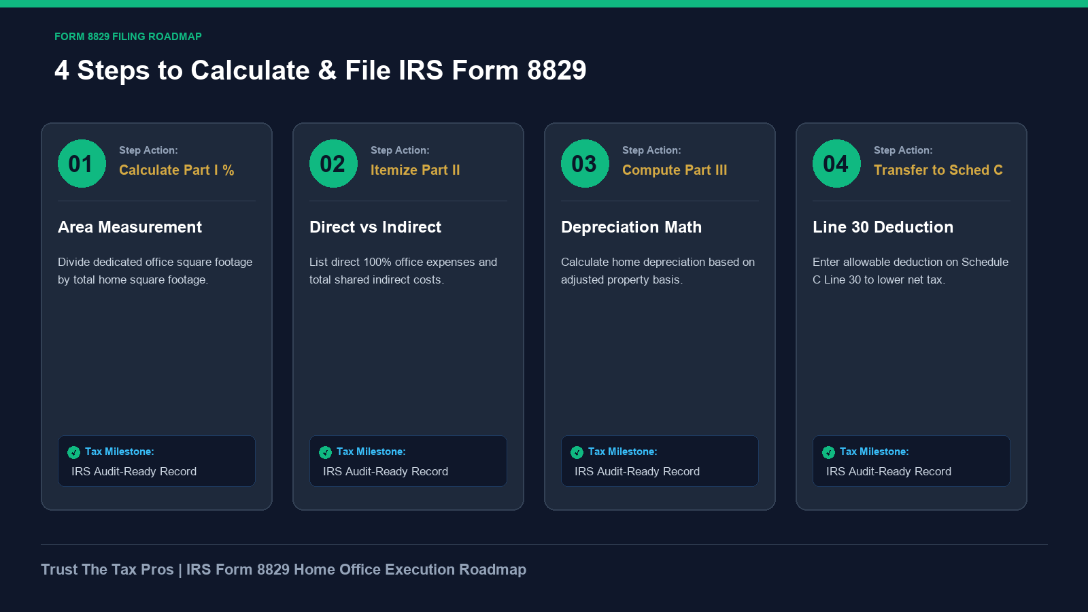Click 'IRS Audit-Ready Record' in step 02 card
1088x612 pixels.
386,471
